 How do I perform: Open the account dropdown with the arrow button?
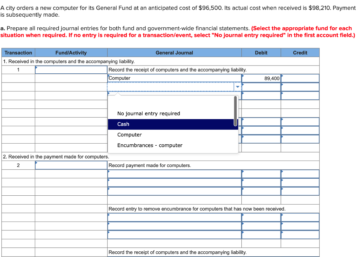pos(237,86)
